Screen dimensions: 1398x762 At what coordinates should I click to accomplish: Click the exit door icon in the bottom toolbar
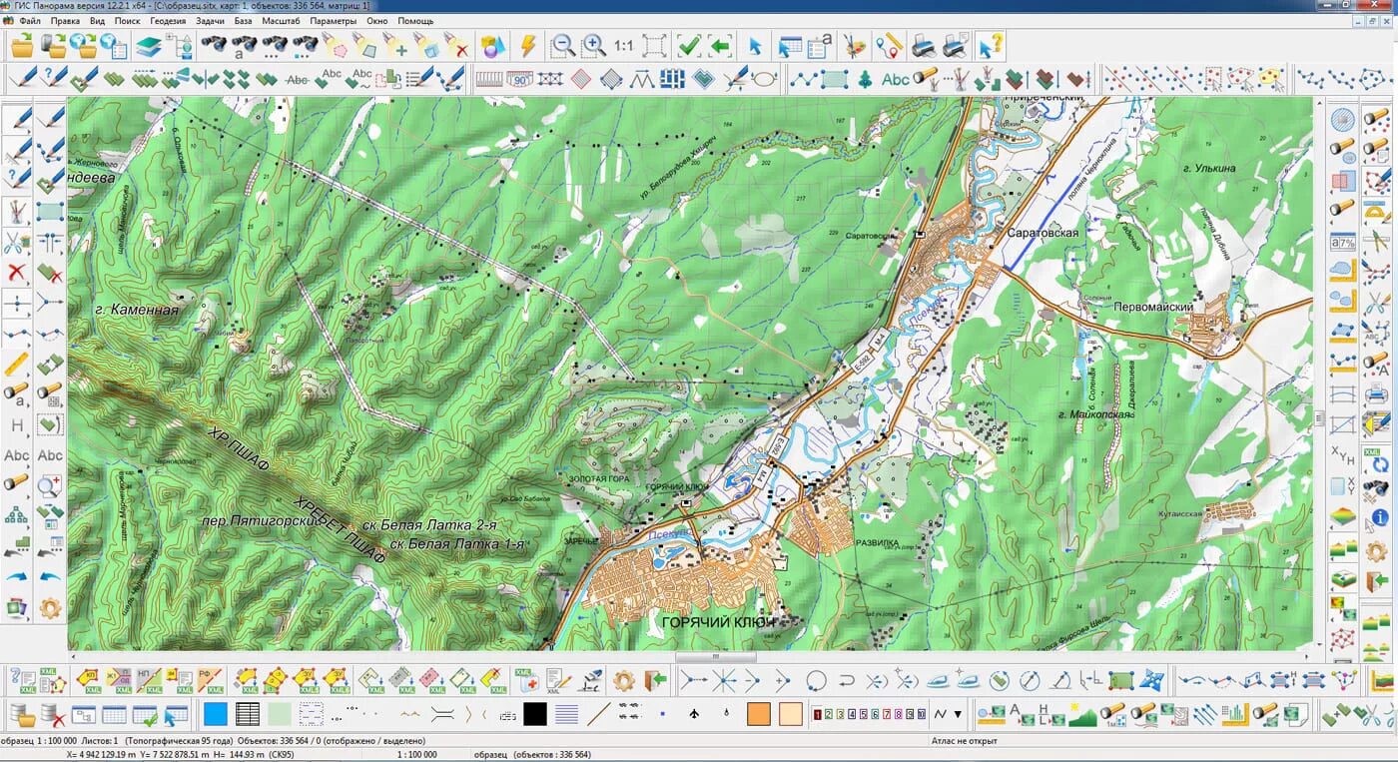point(654,681)
